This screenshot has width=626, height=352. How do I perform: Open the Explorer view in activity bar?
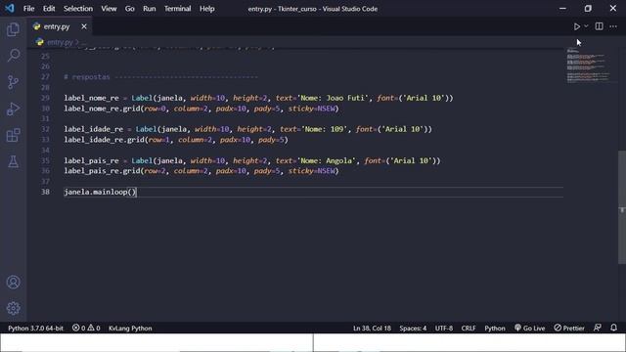[x=13, y=29]
